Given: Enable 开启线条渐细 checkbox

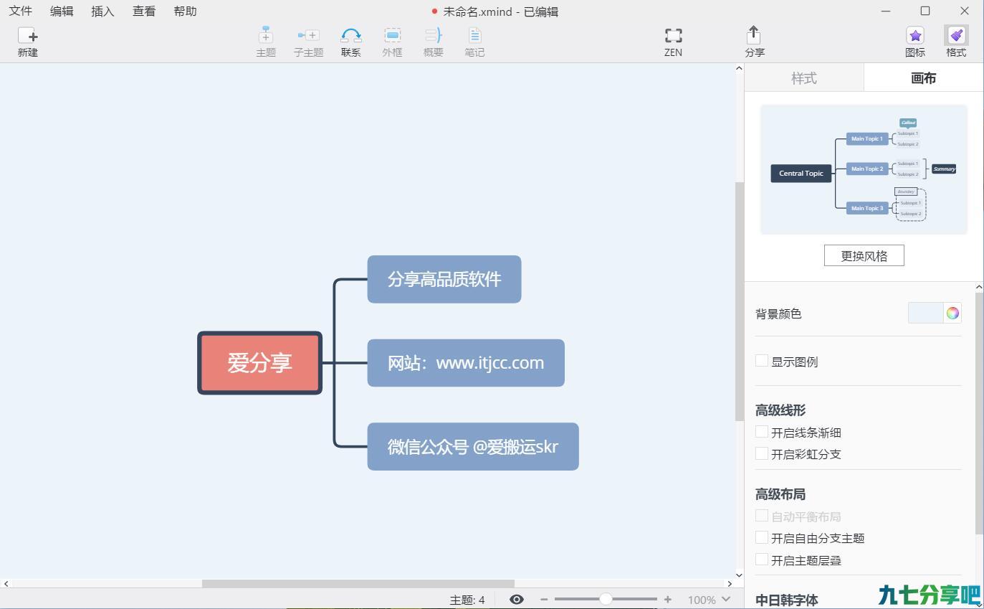Looking at the screenshot, I should 762,432.
